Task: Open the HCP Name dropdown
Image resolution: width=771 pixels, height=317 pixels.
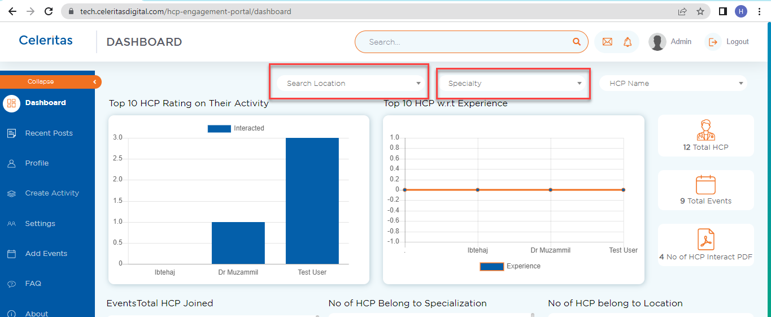Action: click(673, 83)
